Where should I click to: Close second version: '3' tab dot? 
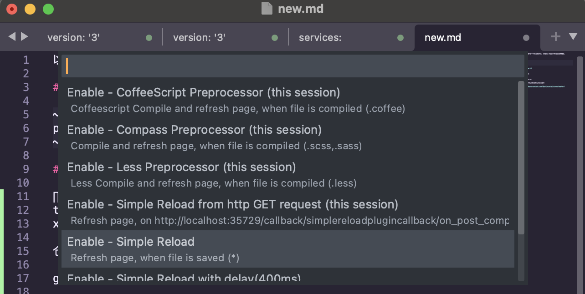275,38
